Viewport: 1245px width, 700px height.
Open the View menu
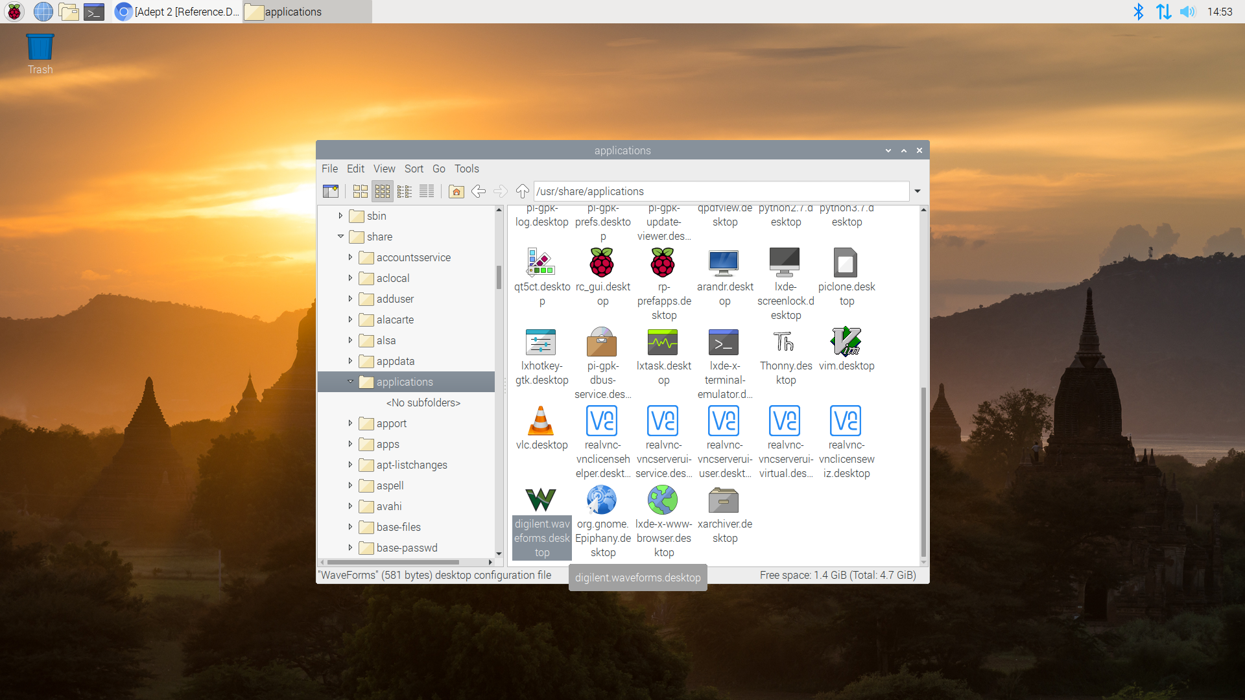click(384, 169)
